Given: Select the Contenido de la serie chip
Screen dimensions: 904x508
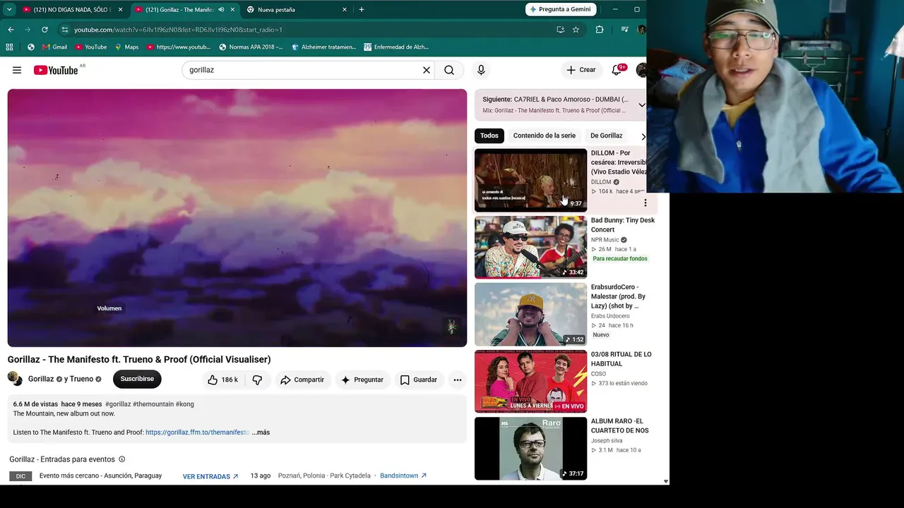Looking at the screenshot, I should point(545,135).
